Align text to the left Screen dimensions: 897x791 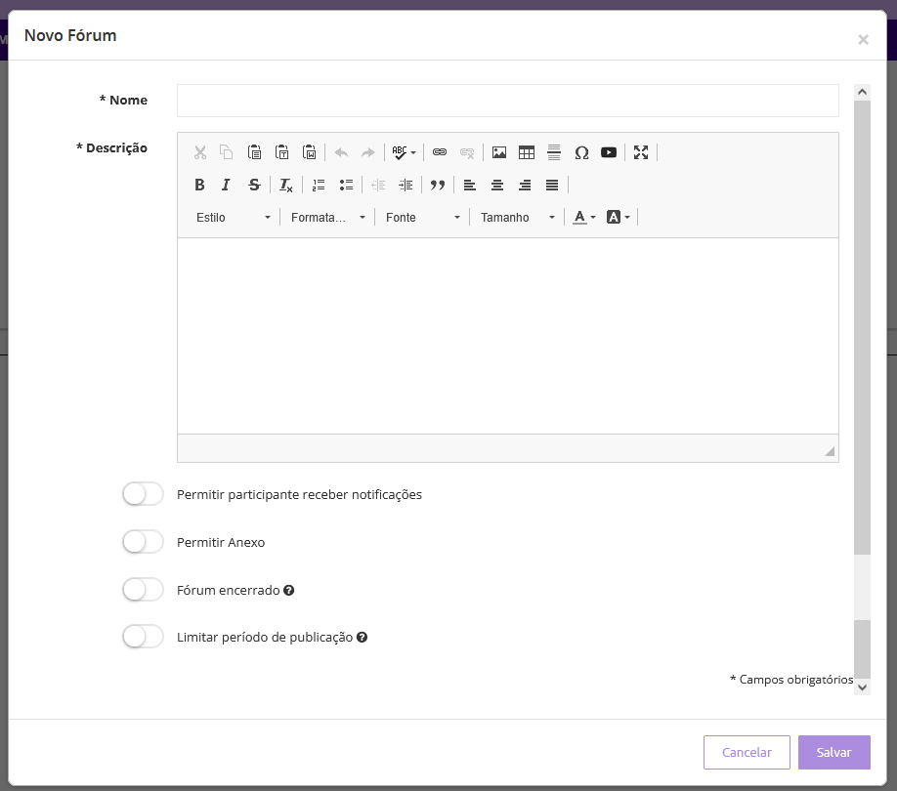(x=470, y=185)
